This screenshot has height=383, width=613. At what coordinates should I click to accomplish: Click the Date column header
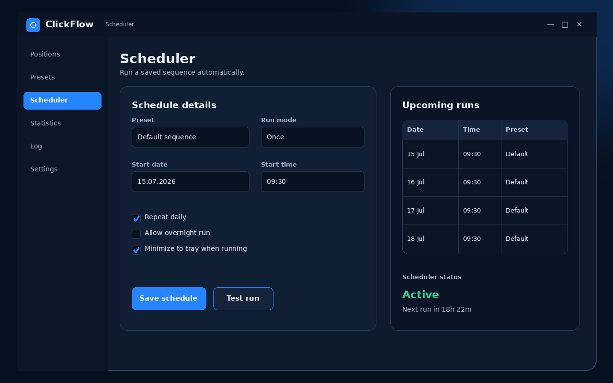click(431, 130)
